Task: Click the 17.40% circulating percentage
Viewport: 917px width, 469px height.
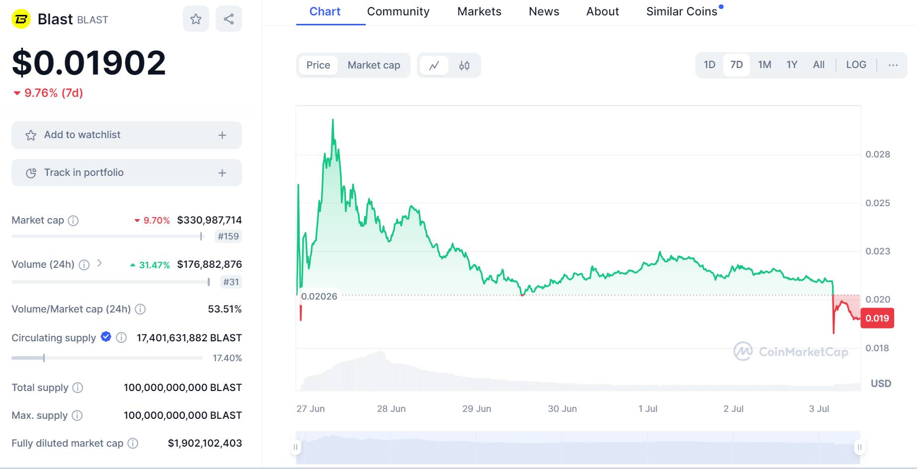Action: click(227, 358)
